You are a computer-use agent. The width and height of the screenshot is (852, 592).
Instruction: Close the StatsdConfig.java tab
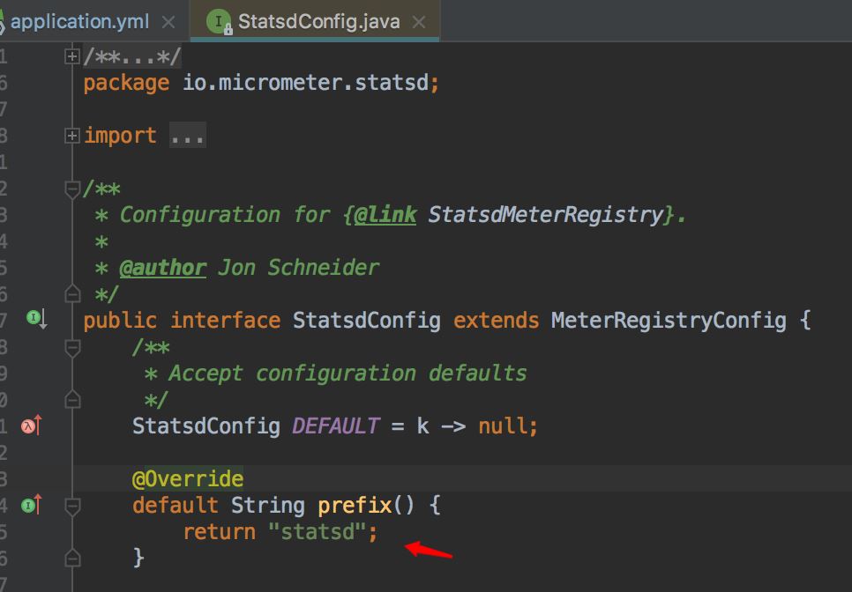[x=420, y=22]
